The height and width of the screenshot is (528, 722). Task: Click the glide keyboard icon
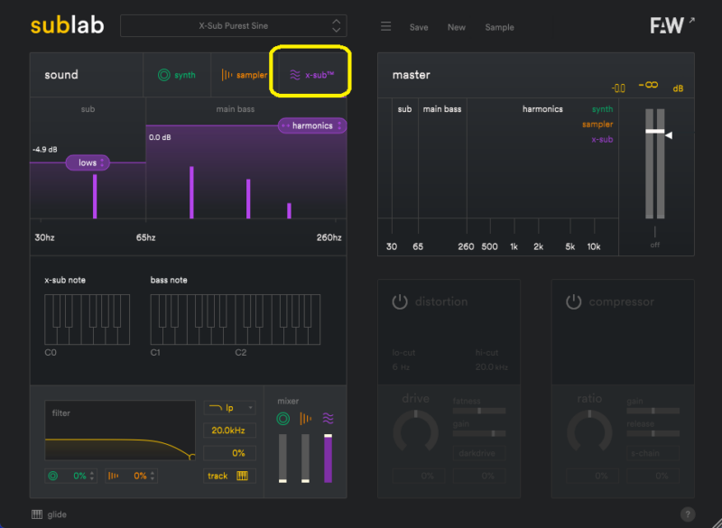pos(37,514)
